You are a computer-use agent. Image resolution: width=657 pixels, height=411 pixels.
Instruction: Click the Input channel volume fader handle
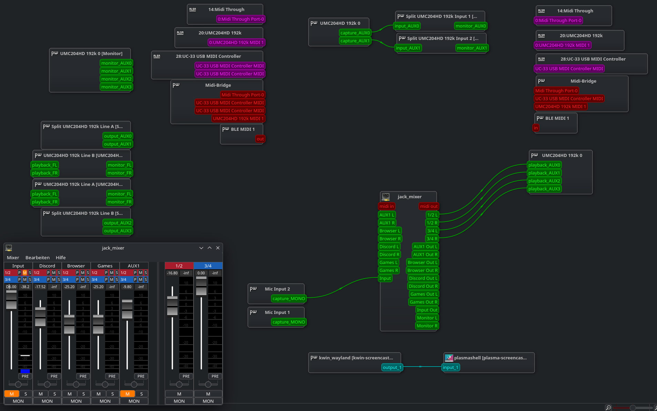point(11,300)
